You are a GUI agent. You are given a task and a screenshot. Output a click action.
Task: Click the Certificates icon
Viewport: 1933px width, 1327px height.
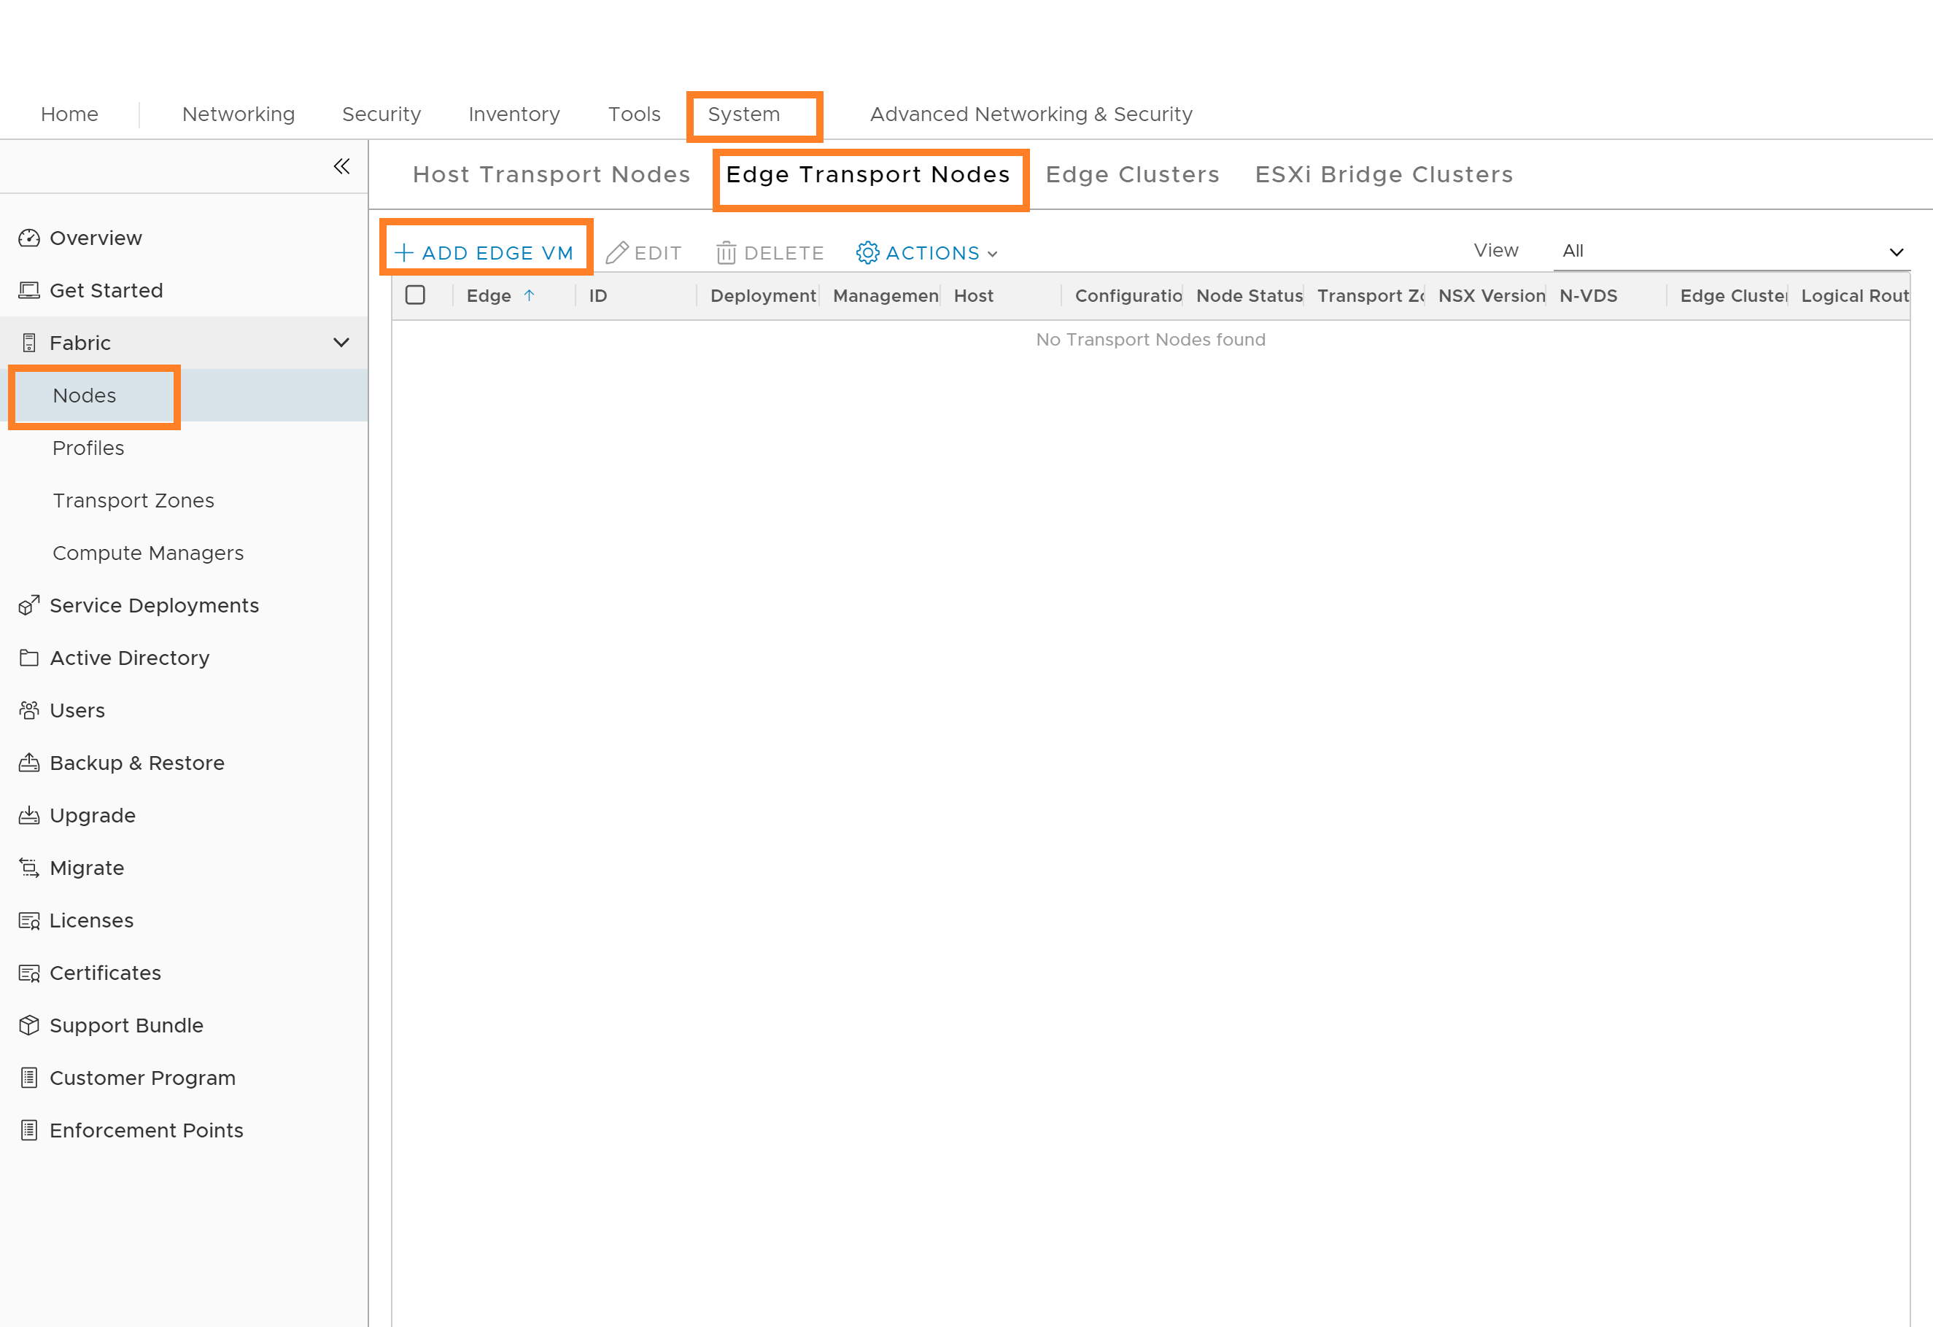29,973
